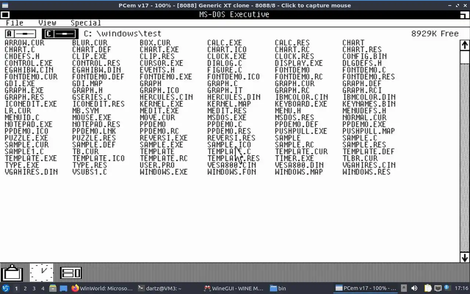The width and height of the screenshot is (470, 294).
Task: Open the Special menu
Action: (86, 23)
